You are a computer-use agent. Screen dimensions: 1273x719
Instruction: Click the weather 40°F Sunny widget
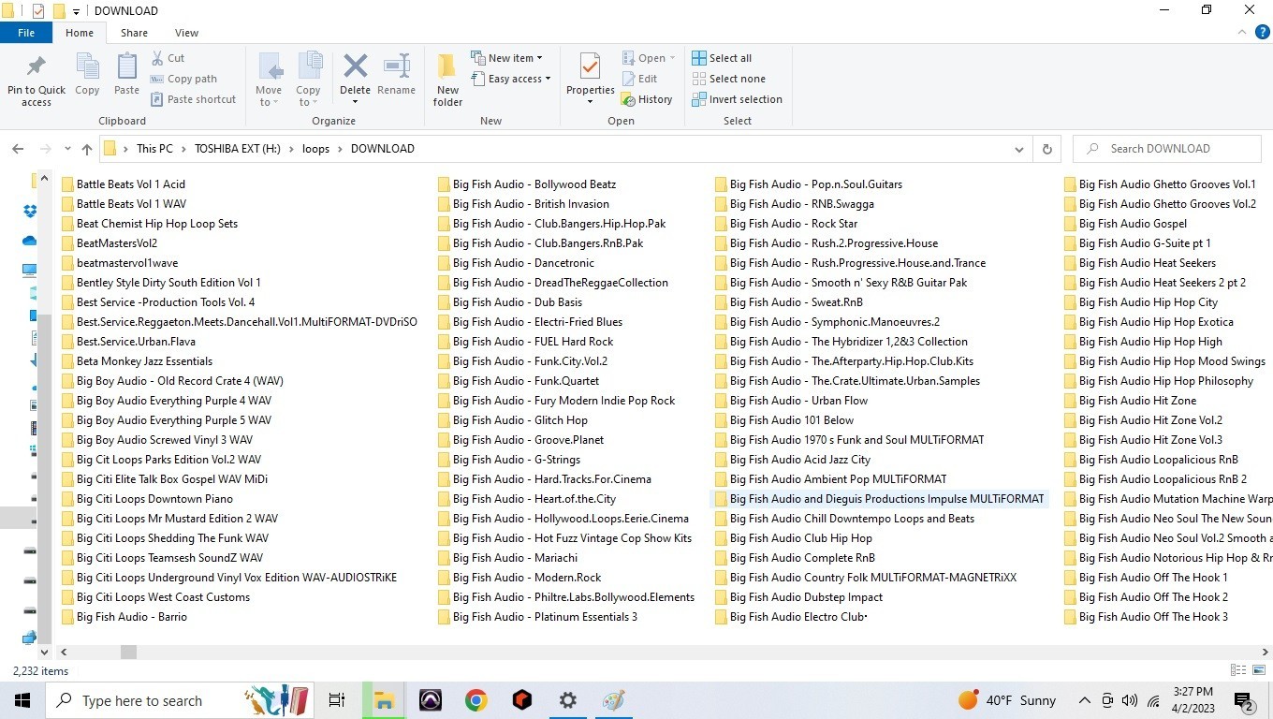1007,700
